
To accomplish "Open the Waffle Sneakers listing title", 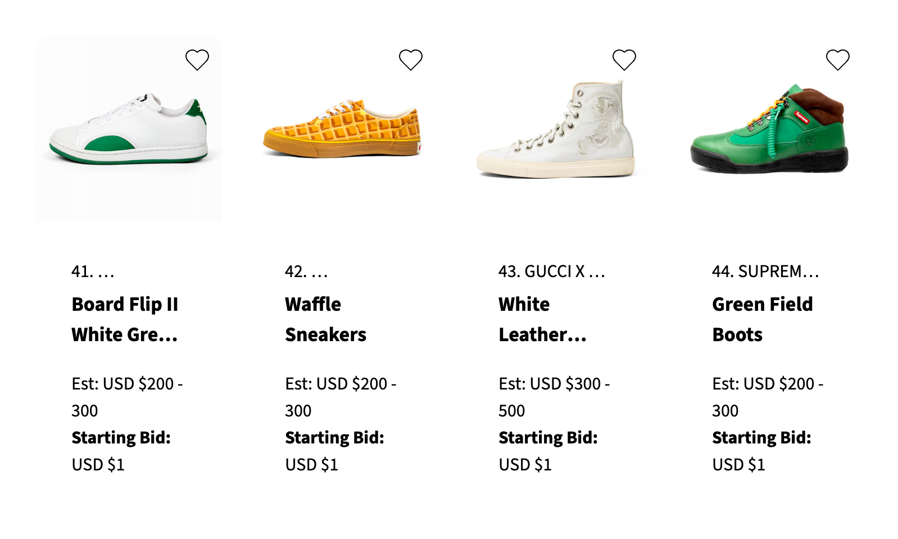I will tap(325, 319).
